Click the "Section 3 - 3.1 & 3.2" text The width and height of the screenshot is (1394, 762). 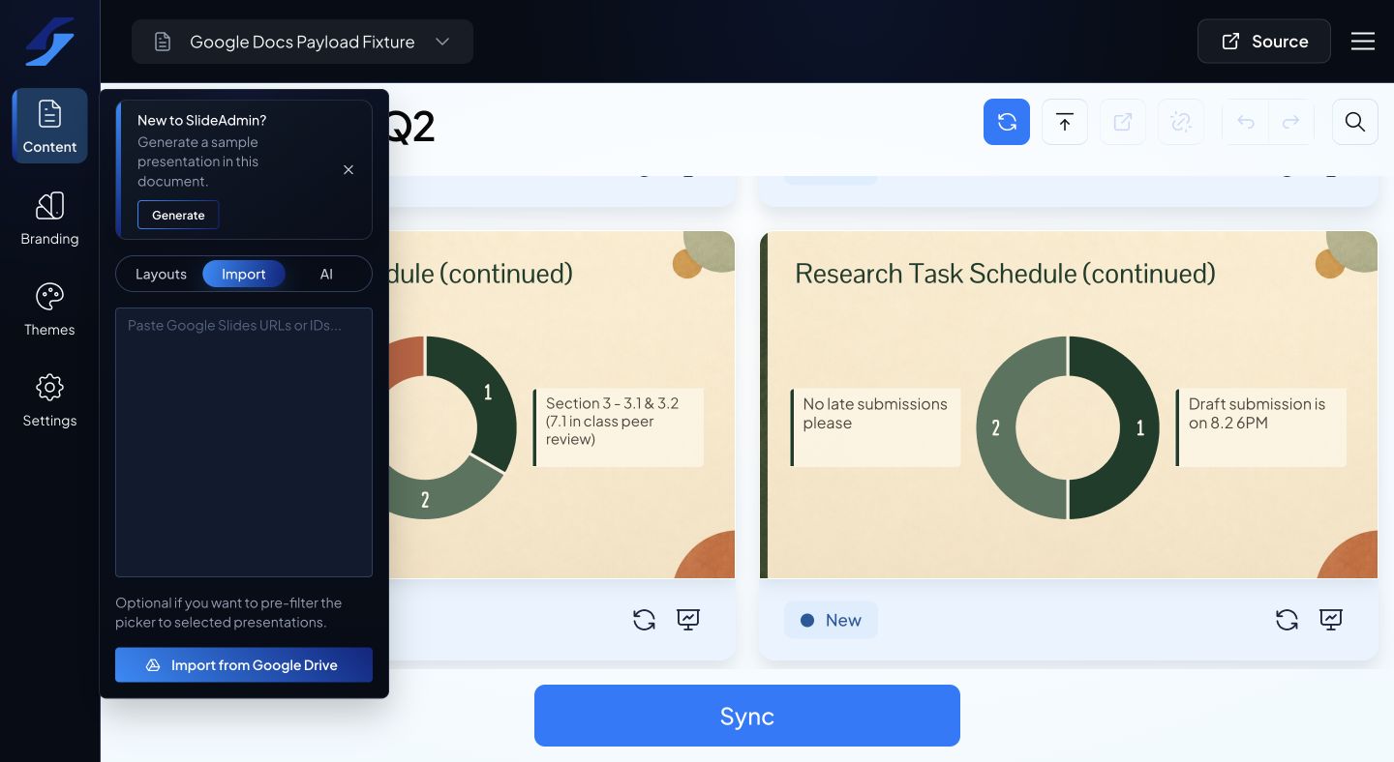point(612,403)
